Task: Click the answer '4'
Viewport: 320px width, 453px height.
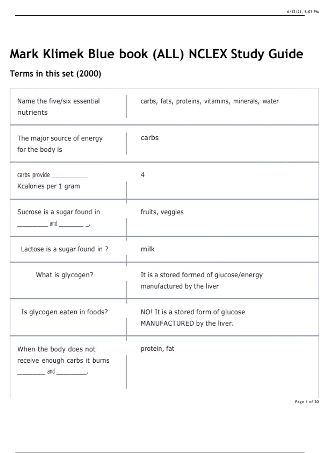Action: (143, 175)
